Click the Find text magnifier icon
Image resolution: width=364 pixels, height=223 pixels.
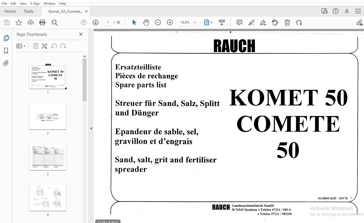(x=55, y=23)
